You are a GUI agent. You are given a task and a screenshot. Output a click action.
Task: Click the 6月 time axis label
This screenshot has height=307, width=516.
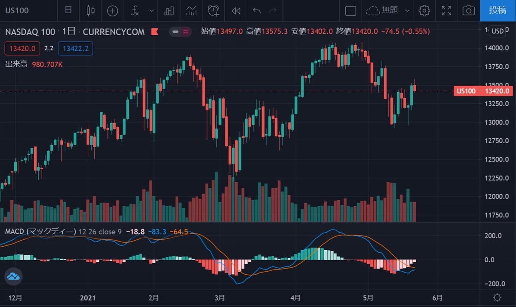pyautogui.click(x=437, y=298)
